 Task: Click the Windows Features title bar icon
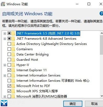pos(3,4)
